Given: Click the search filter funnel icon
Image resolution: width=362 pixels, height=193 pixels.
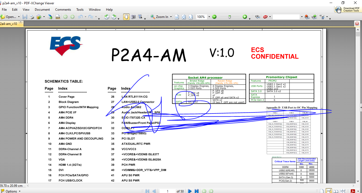Looking at the screenshot, I should coord(322,17).
